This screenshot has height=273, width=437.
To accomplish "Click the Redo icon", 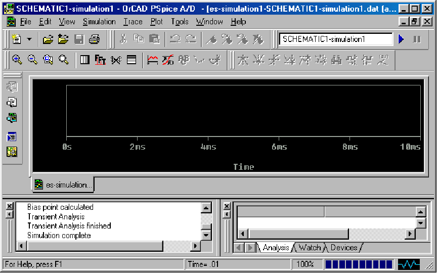I will click(x=191, y=39).
